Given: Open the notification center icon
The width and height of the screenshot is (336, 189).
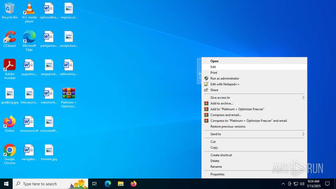Looking at the screenshot, I should tap(328, 184).
